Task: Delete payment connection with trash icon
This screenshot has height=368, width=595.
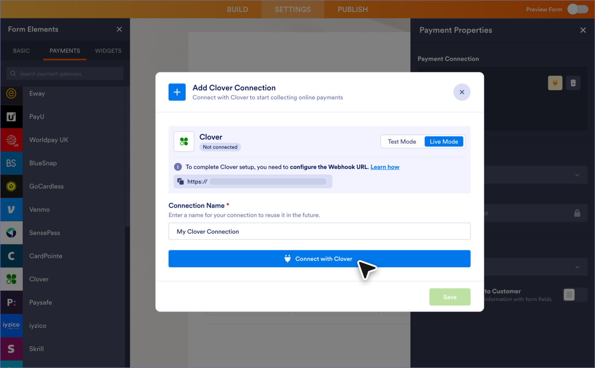Action: click(573, 83)
